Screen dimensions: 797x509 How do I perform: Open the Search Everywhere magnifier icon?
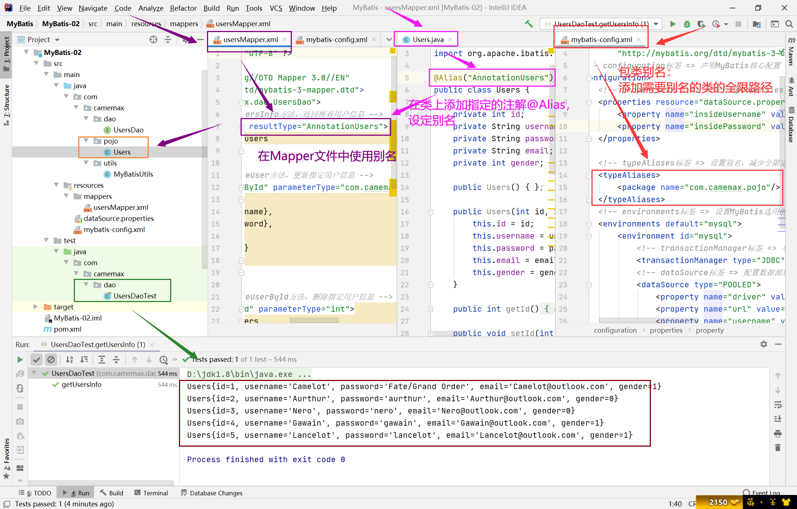pos(789,24)
